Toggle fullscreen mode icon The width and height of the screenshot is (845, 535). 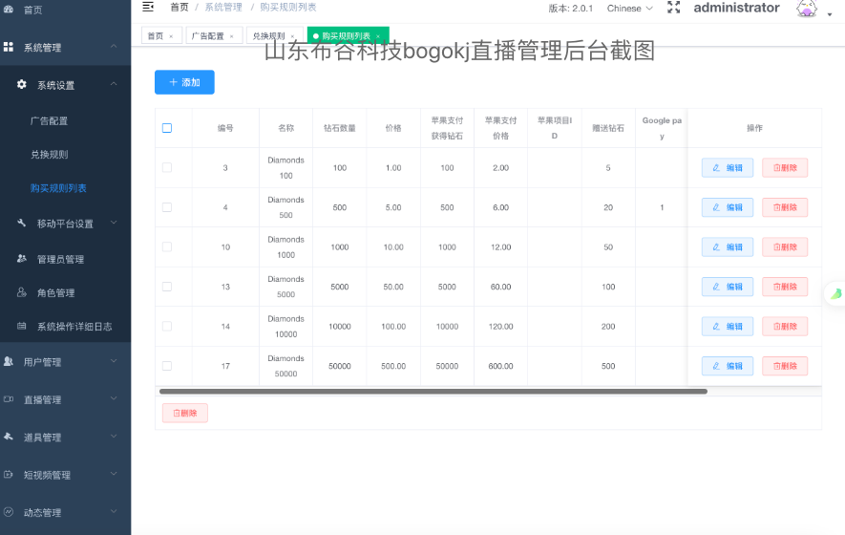(x=673, y=8)
